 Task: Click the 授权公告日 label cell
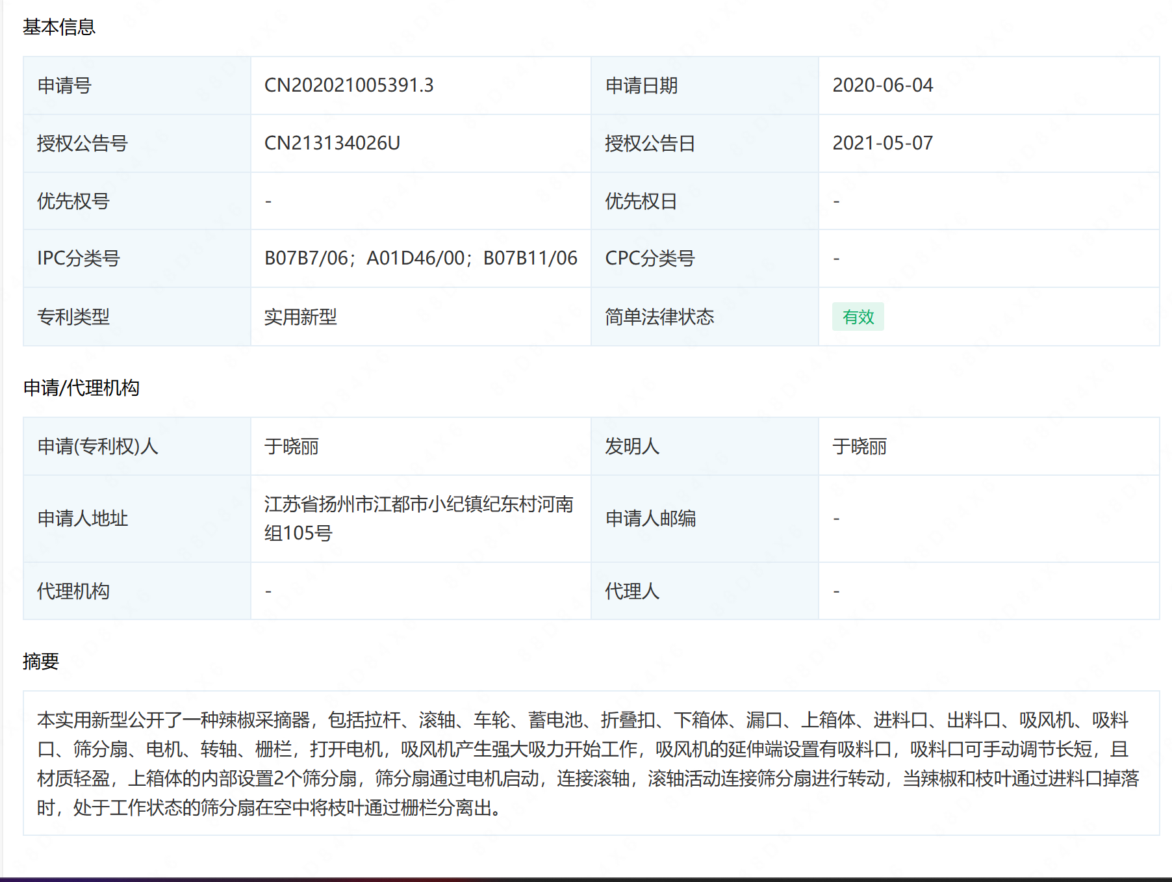point(705,143)
